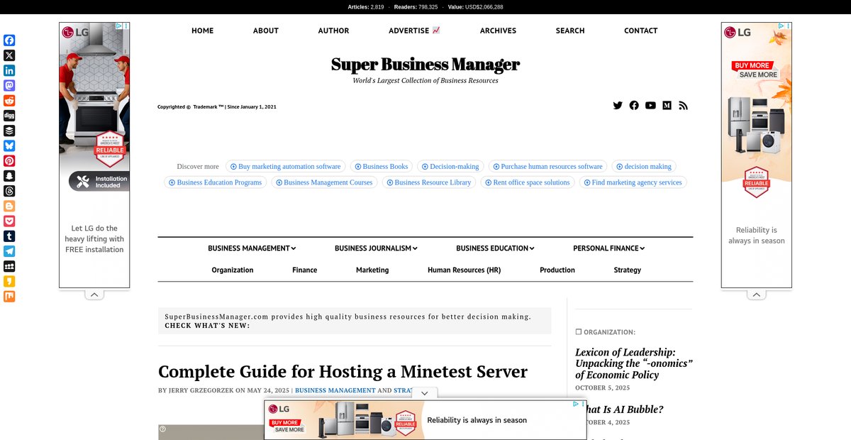
Task: Open the Marketing category link
Action: coord(372,270)
